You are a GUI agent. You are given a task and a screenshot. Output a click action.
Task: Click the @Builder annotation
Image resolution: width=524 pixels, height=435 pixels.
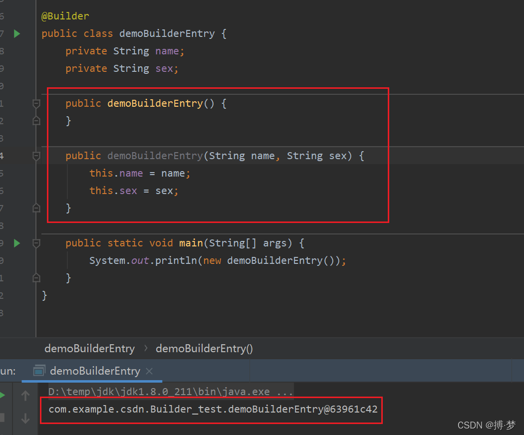click(65, 16)
